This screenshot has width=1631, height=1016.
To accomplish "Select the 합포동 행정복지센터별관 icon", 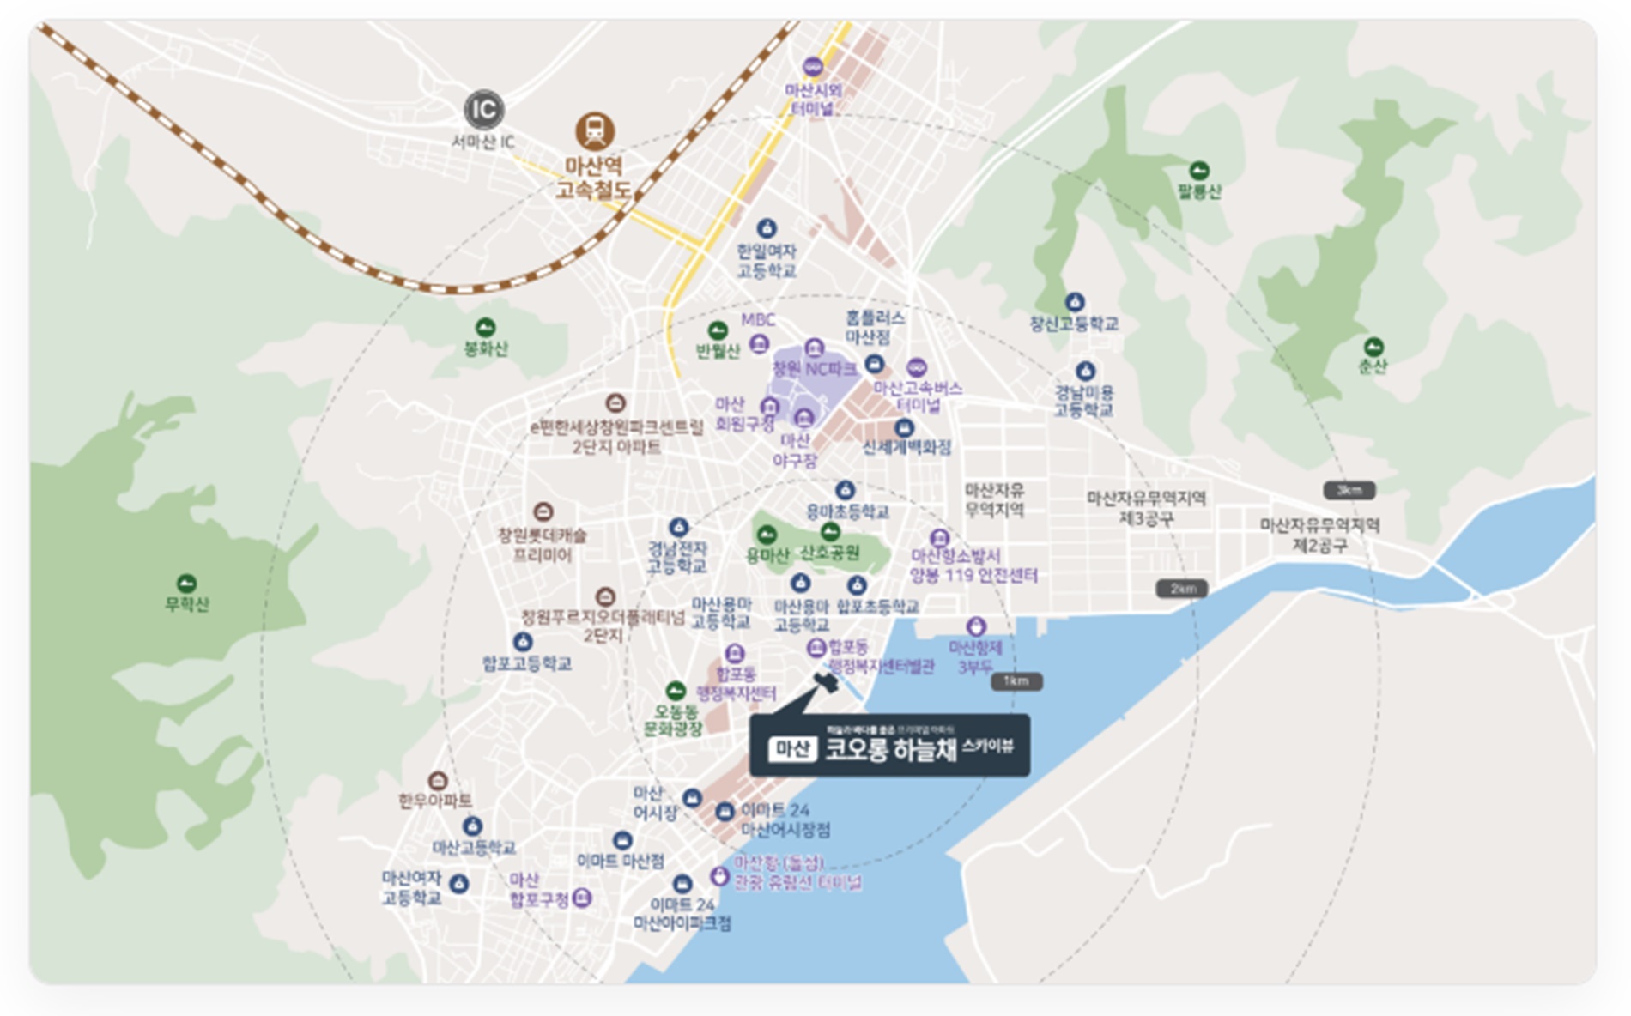I will coord(816,648).
